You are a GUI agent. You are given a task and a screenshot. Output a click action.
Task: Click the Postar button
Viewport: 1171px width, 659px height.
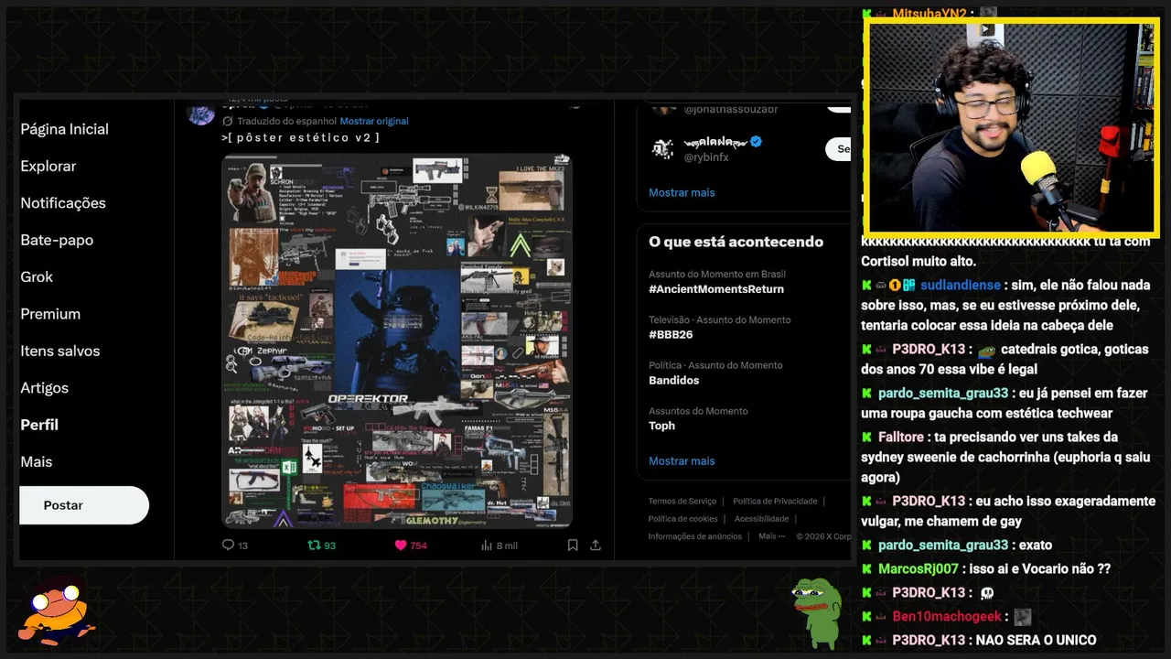84,505
